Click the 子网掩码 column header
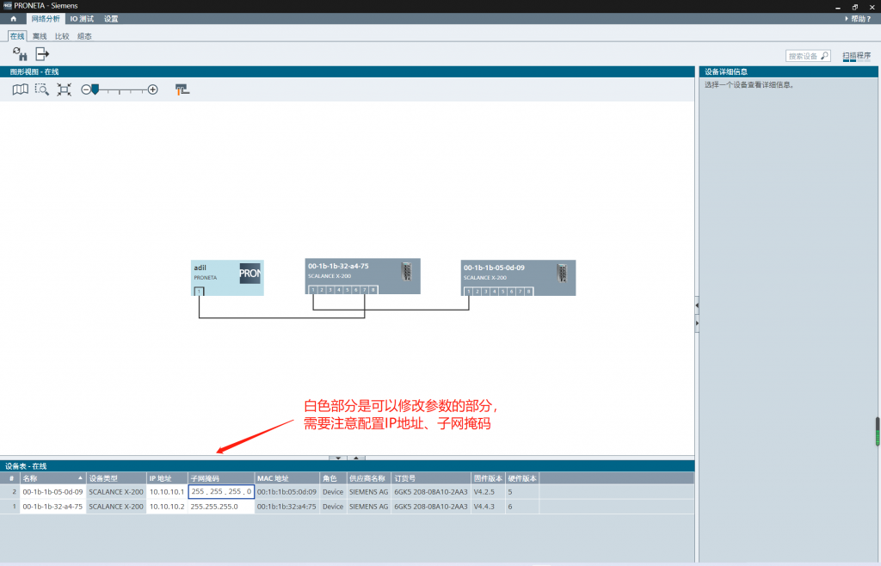The height and width of the screenshot is (566, 881). [x=221, y=478]
